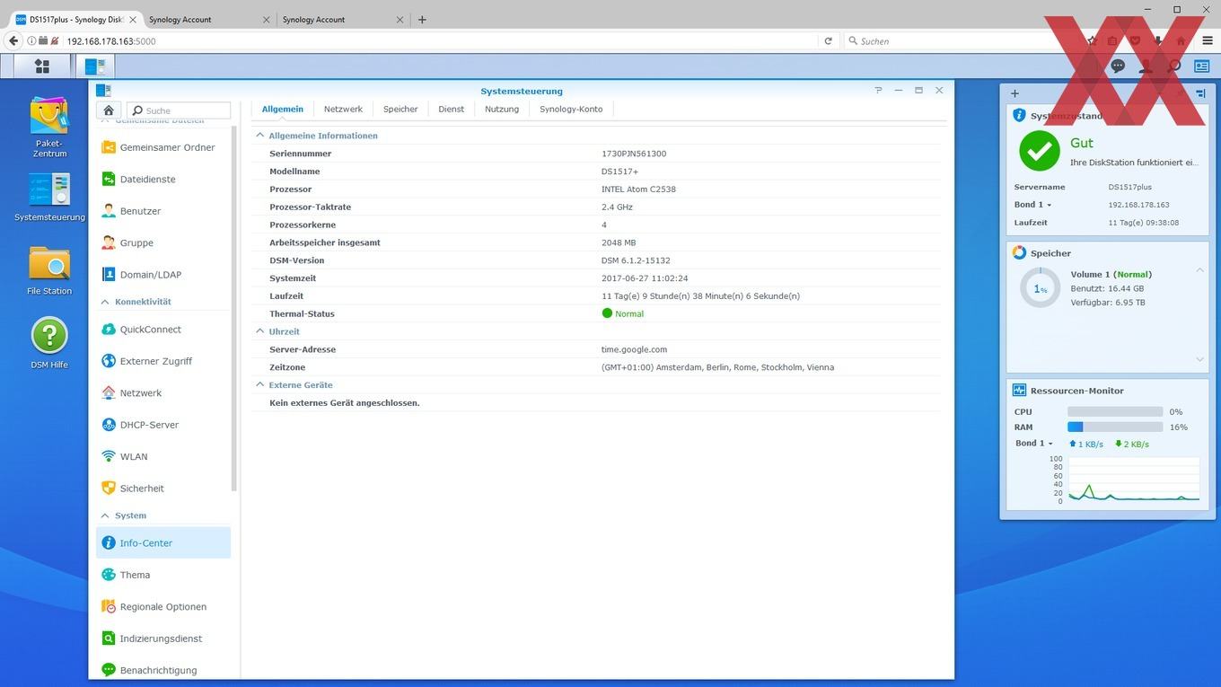Click DSM 6.1.2-15132 version value

pyautogui.click(x=636, y=260)
